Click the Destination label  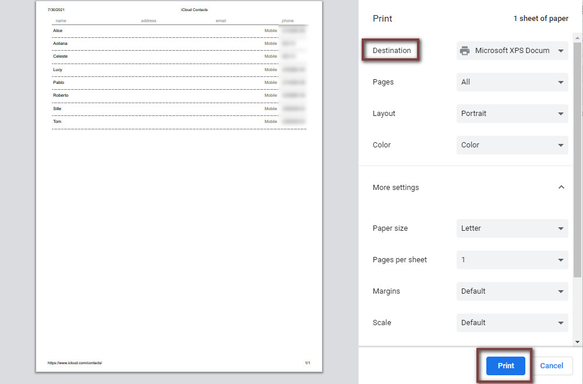pos(391,51)
